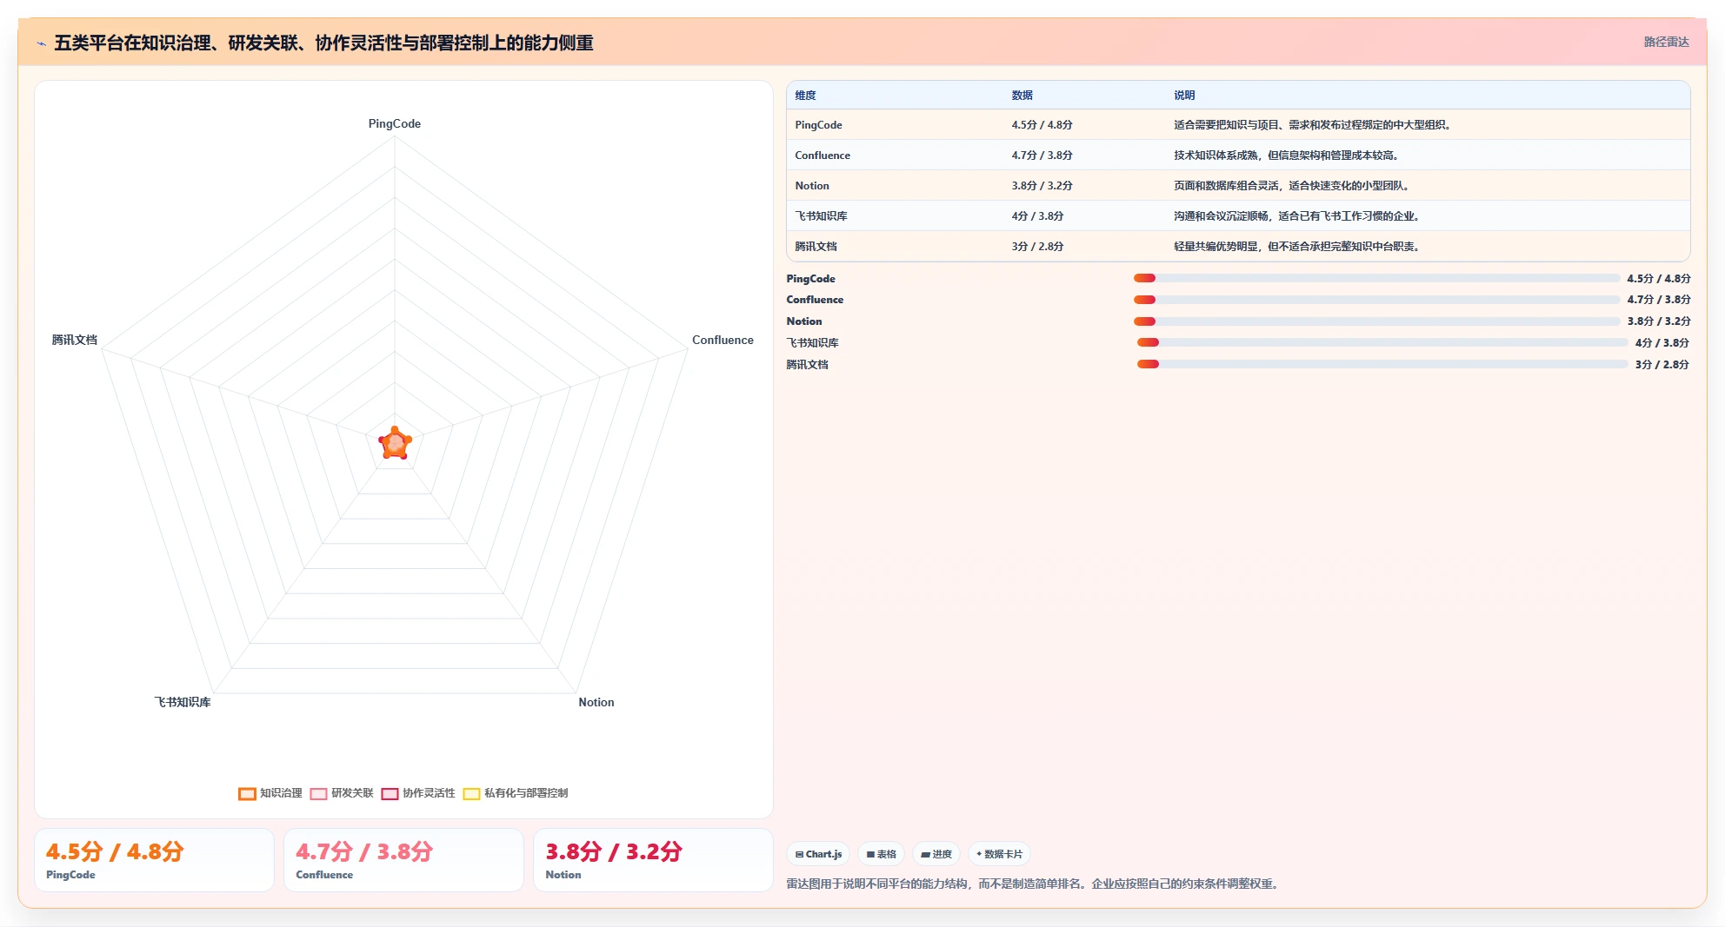Click the description 页面和数据库组合灵活 for Notion
Image resolution: width=1725 pixels, height=927 pixels.
1293,186
